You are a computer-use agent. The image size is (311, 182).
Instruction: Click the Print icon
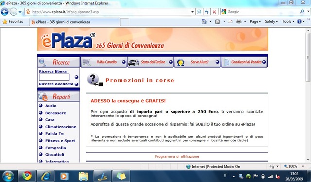[239, 21]
